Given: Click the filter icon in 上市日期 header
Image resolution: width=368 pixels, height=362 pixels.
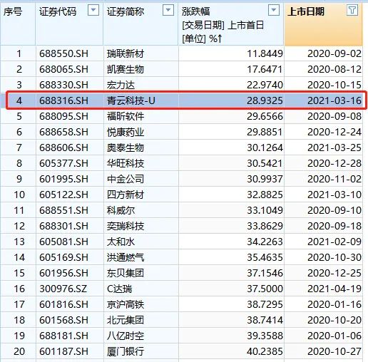Looking at the screenshot, I should coord(352,10).
